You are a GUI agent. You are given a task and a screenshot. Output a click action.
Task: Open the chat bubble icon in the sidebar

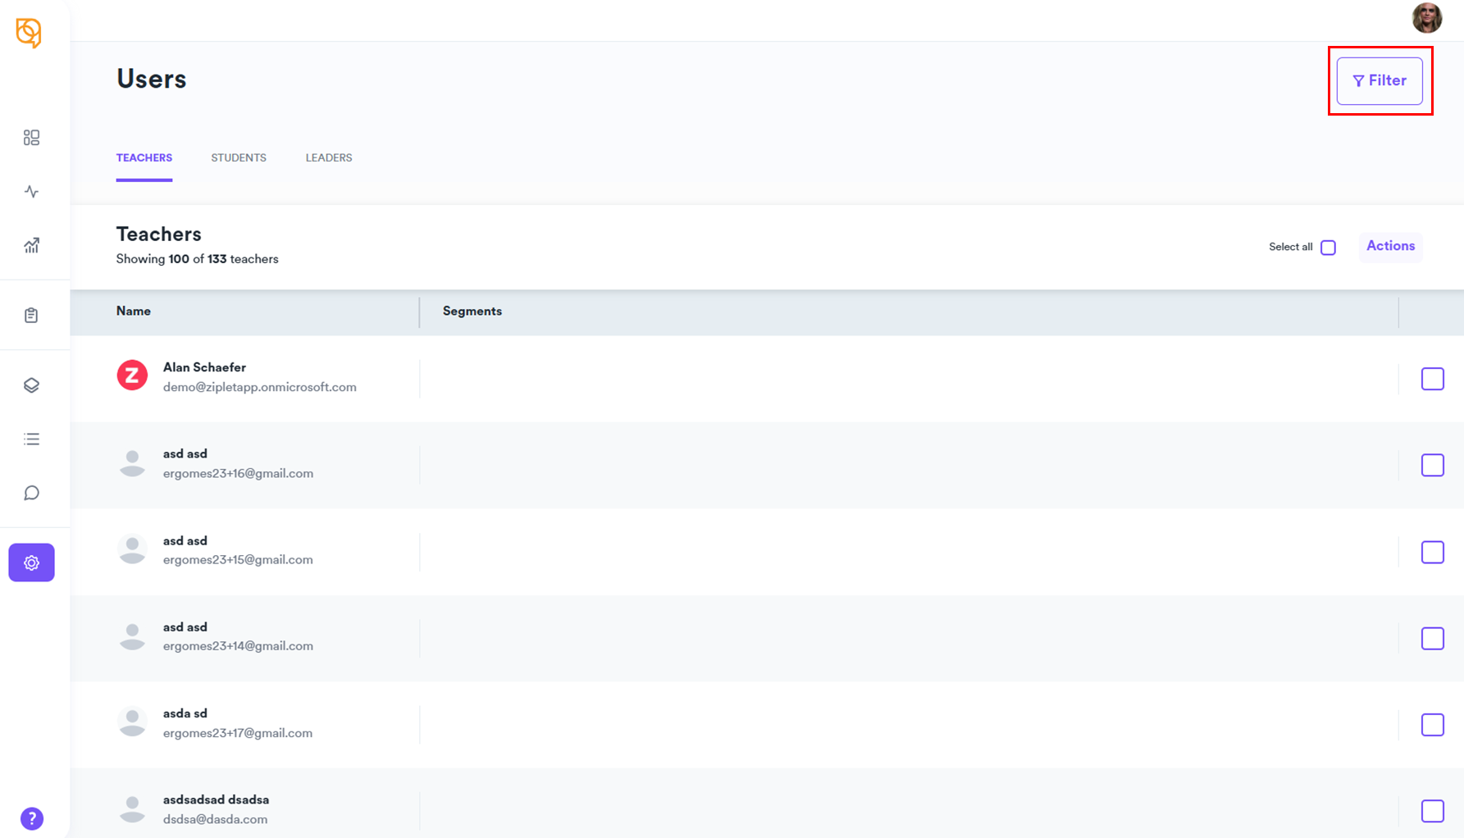click(31, 493)
